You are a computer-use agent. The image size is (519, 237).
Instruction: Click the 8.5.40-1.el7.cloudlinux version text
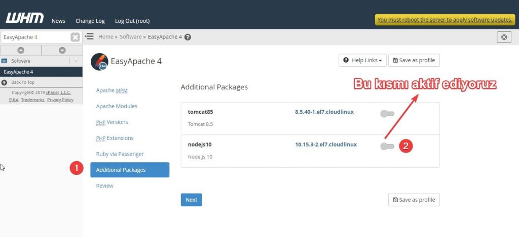coord(324,112)
